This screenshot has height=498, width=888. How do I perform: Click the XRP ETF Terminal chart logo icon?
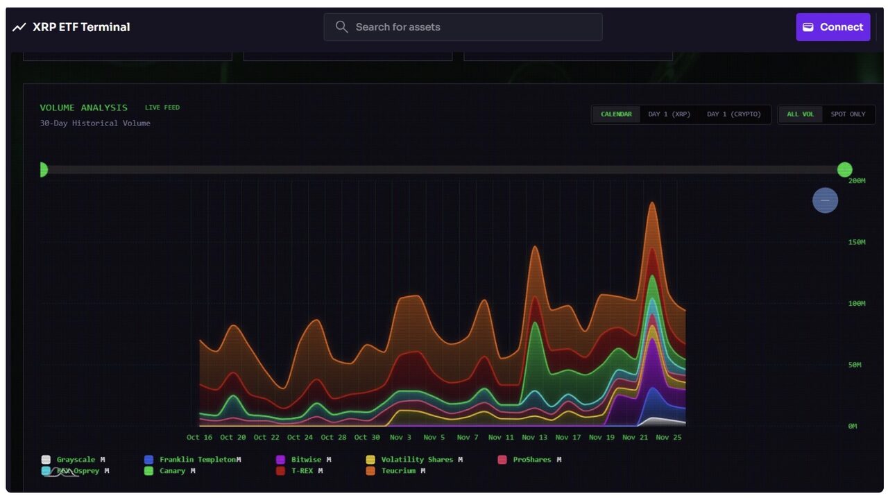point(19,27)
